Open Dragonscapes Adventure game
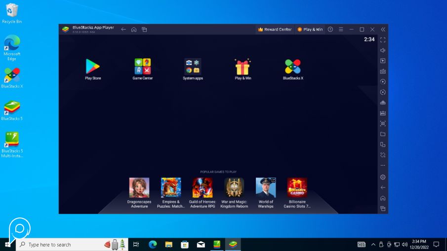The width and height of the screenshot is (447, 251). click(x=139, y=193)
